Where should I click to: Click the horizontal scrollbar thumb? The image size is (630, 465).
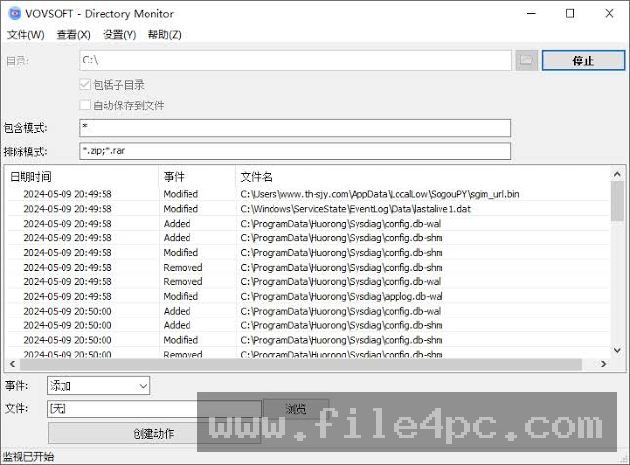tap(301, 364)
